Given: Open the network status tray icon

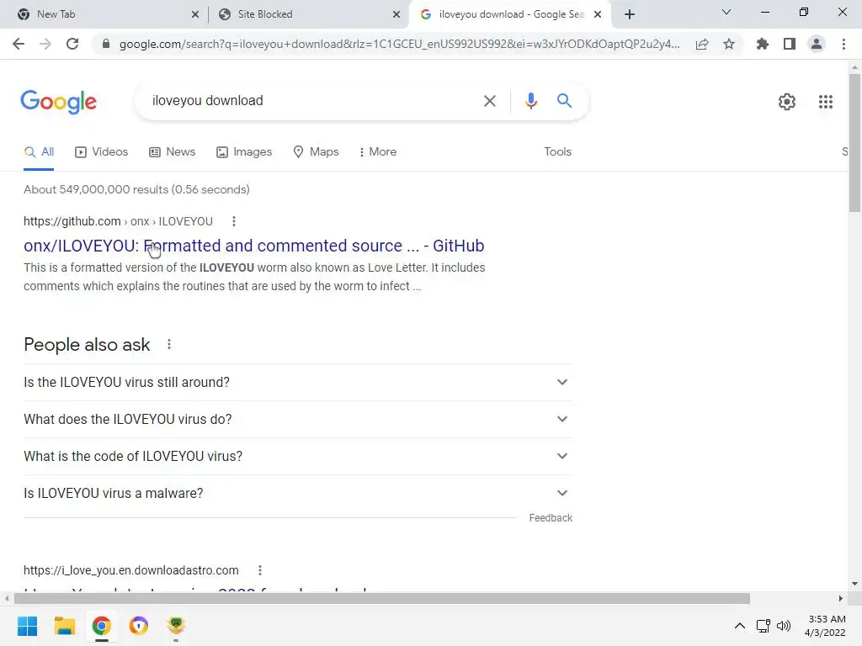Looking at the screenshot, I should point(763,626).
